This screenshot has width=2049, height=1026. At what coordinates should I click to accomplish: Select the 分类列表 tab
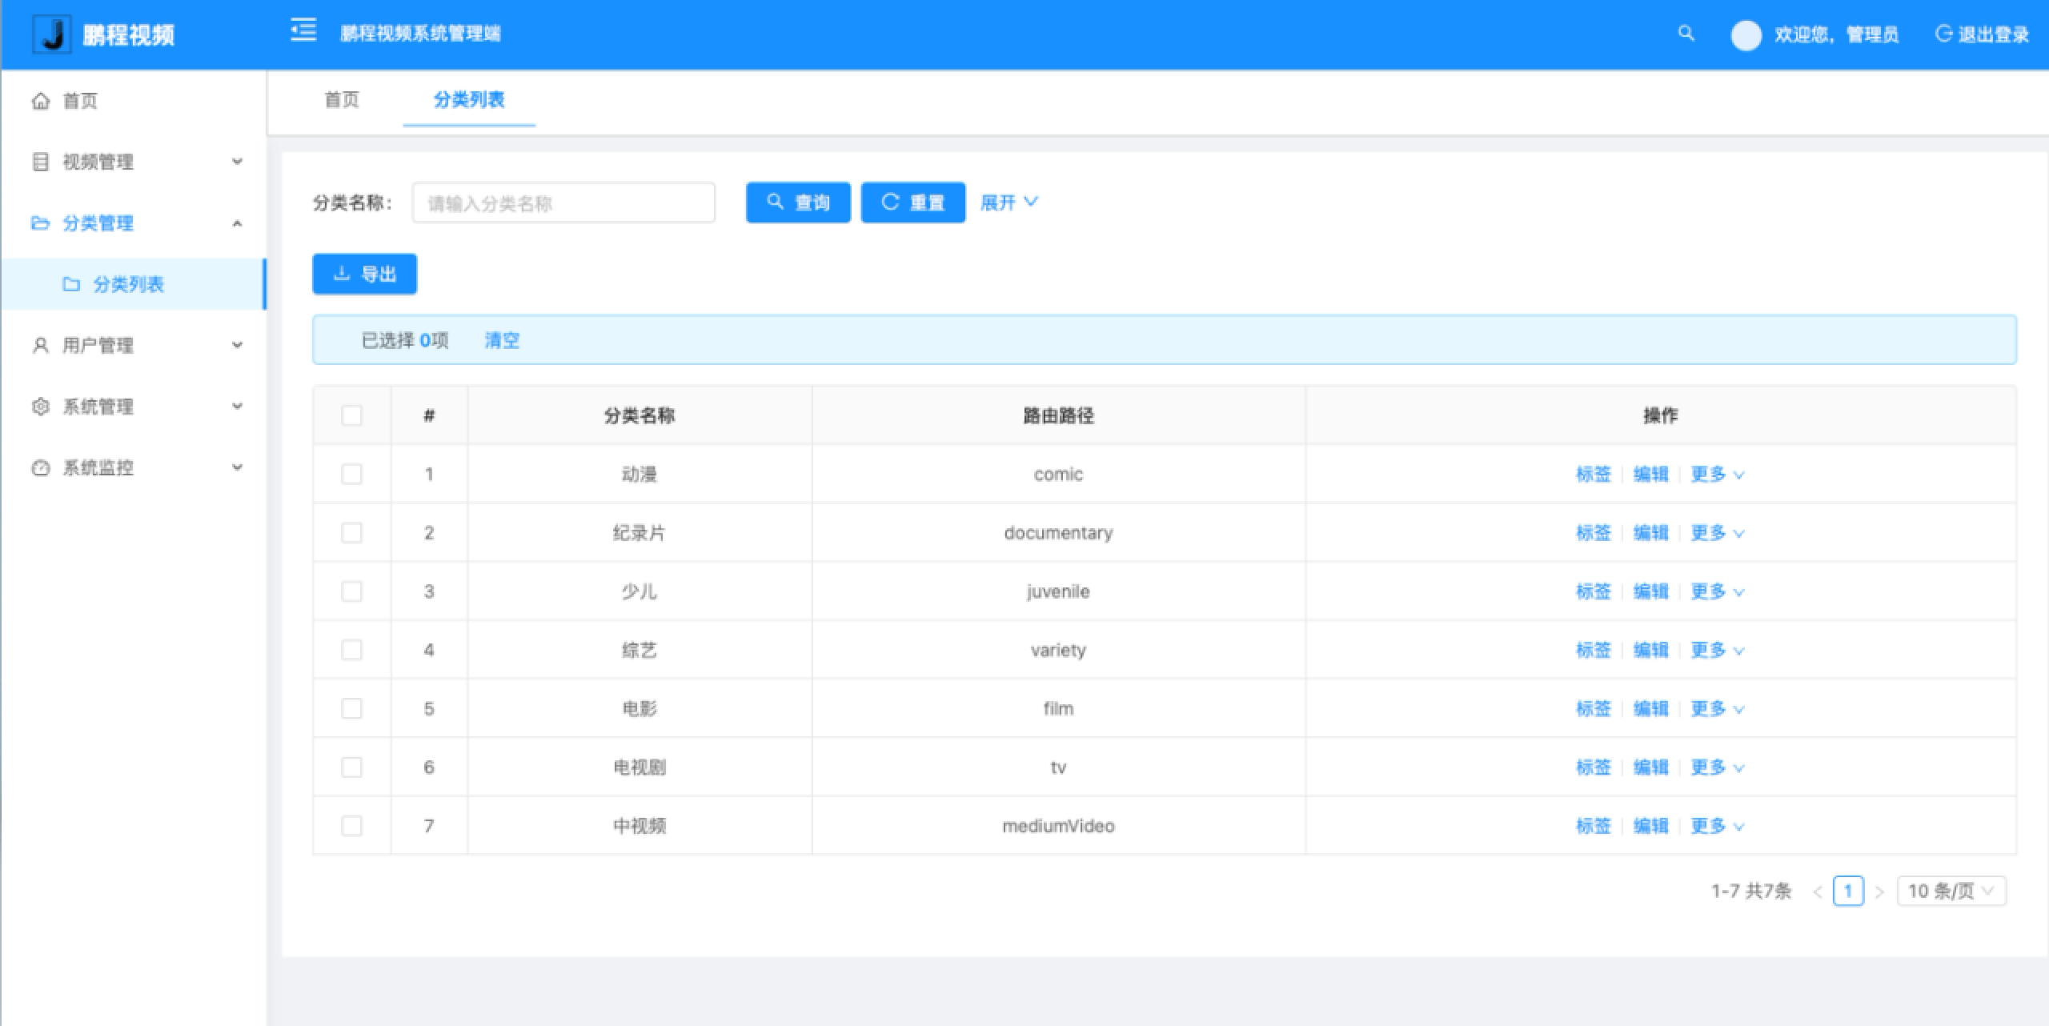point(469,100)
